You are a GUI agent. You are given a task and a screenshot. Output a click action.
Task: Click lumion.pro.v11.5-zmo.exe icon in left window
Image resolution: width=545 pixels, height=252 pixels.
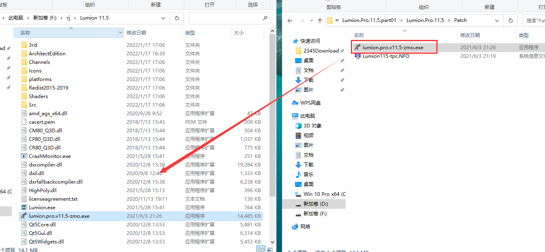tap(24, 216)
